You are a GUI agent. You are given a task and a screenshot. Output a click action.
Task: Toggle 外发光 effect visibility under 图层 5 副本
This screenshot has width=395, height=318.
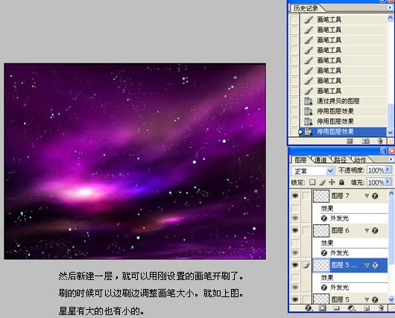point(295,287)
